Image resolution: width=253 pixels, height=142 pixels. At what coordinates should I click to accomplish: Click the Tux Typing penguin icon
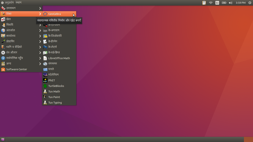point(45,103)
